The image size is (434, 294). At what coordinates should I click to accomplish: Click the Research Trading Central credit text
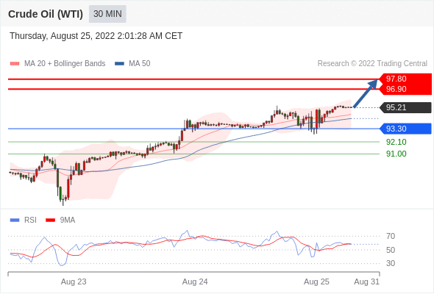[x=372, y=64]
